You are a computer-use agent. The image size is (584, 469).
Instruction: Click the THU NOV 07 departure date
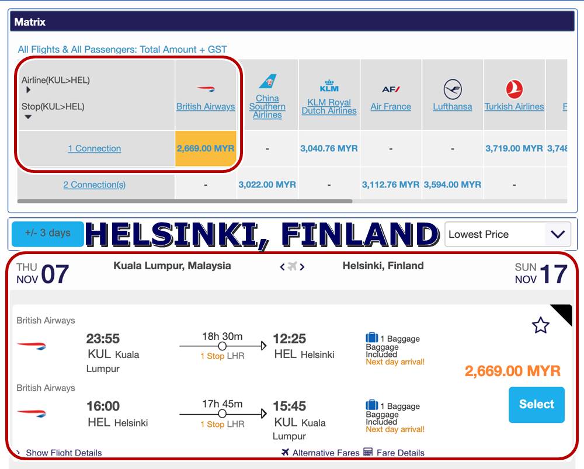pos(43,273)
